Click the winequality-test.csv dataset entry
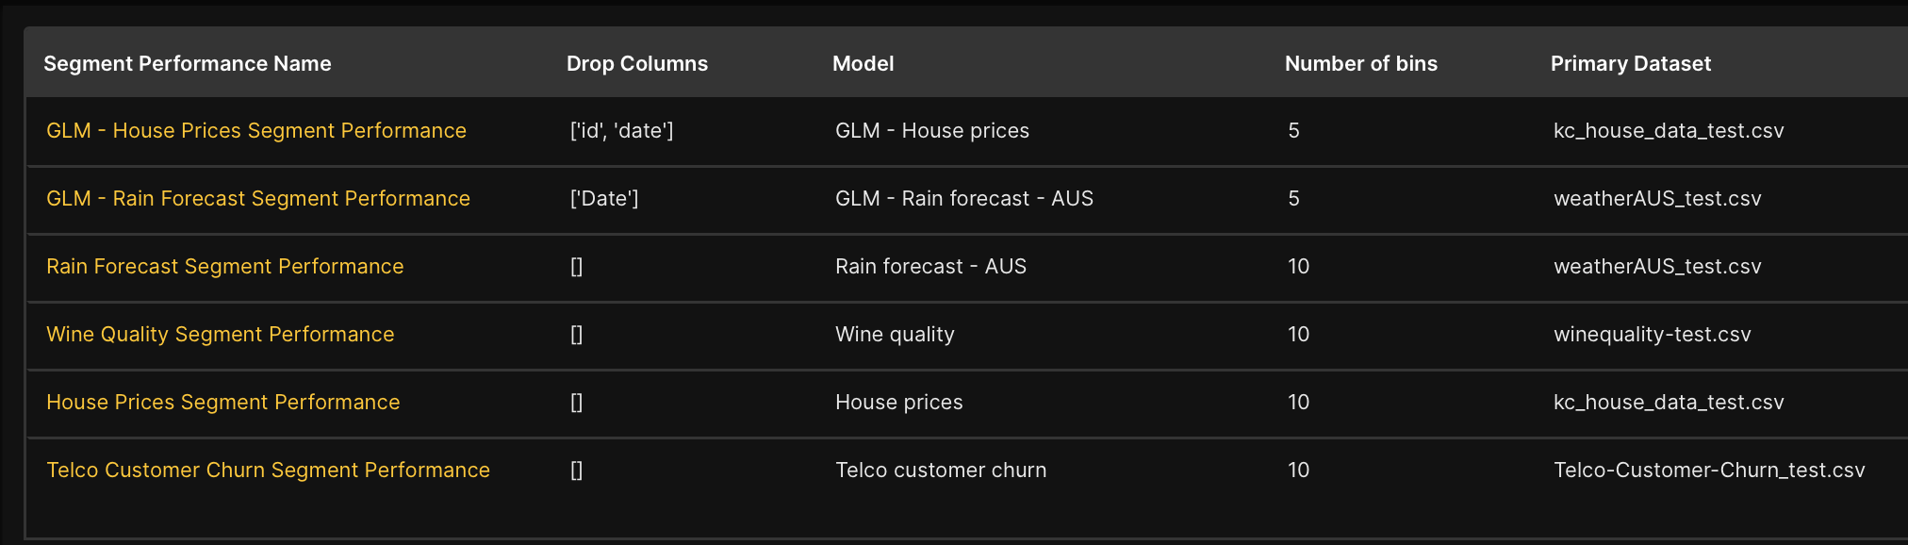 1653,335
